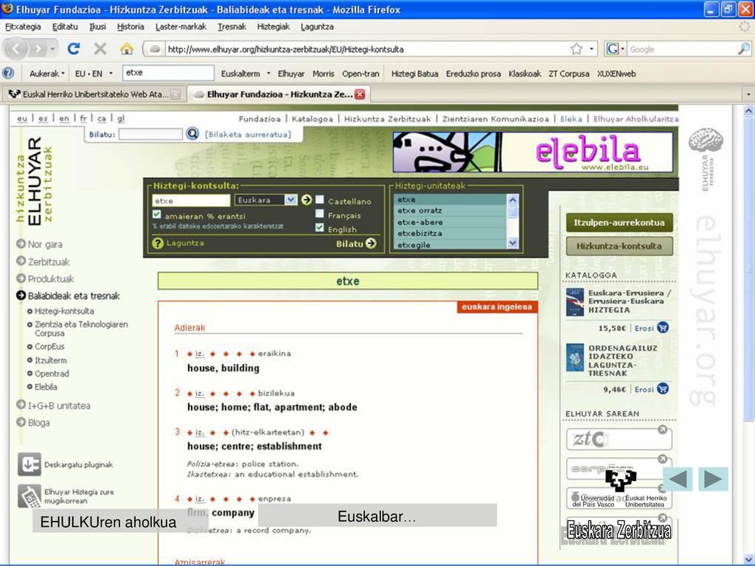This screenshot has width=755, height=566.
Task: Reload the page with the refresh icon
Action: point(73,49)
